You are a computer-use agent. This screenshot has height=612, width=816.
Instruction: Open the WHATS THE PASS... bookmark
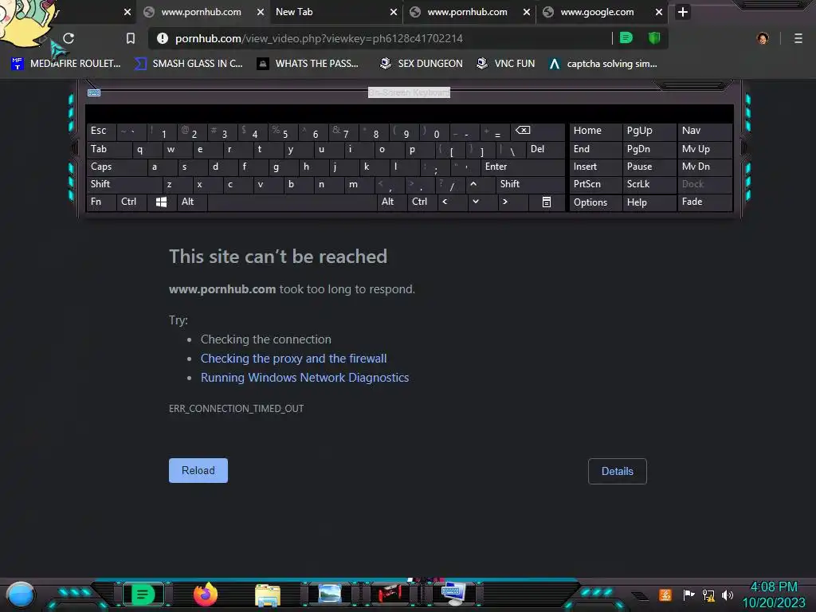click(x=308, y=64)
